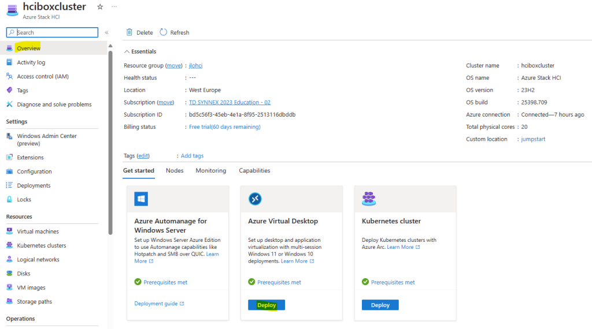Collapse the sidebar with double chevron
Image resolution: width=592 pixels, height=329 pixels.
107,32
